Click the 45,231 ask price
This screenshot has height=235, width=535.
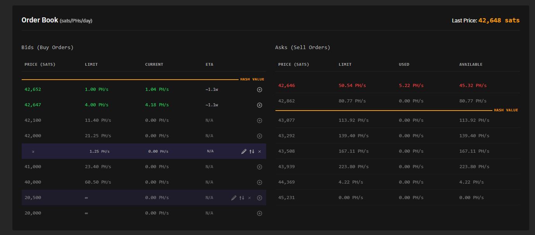(286, 198)
